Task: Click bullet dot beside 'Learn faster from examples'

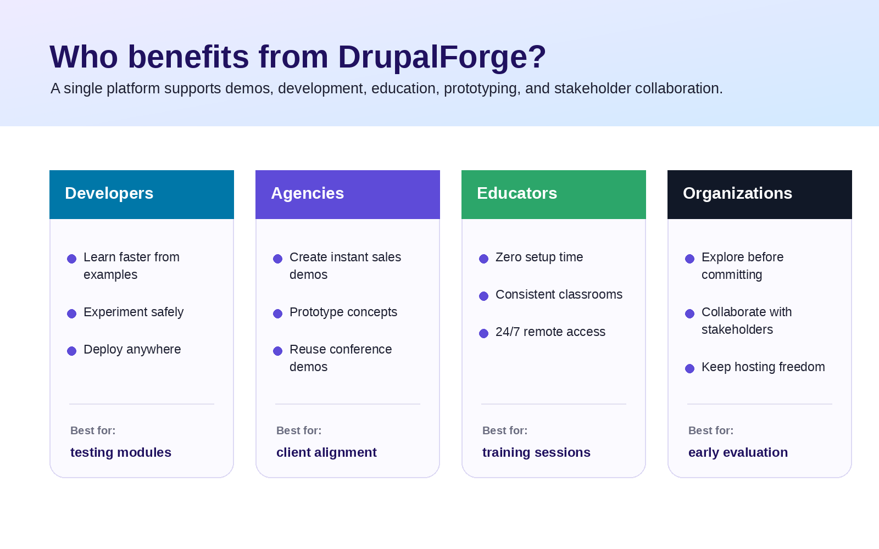Action: point(71,259)
